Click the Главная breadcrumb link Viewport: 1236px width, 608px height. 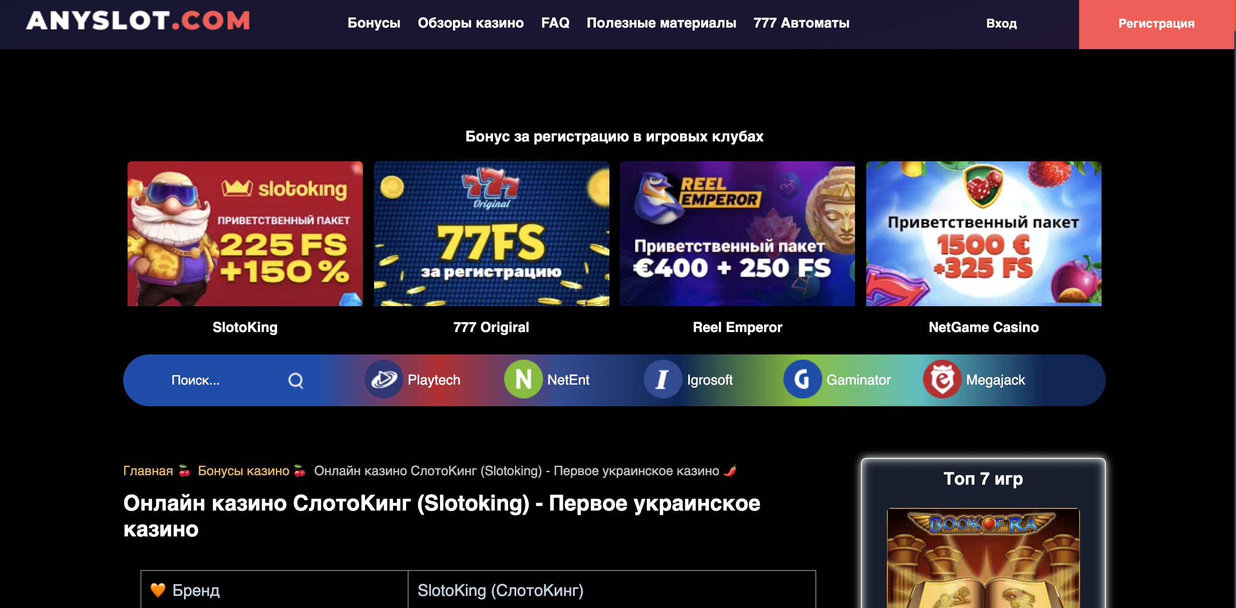[148, 470]
